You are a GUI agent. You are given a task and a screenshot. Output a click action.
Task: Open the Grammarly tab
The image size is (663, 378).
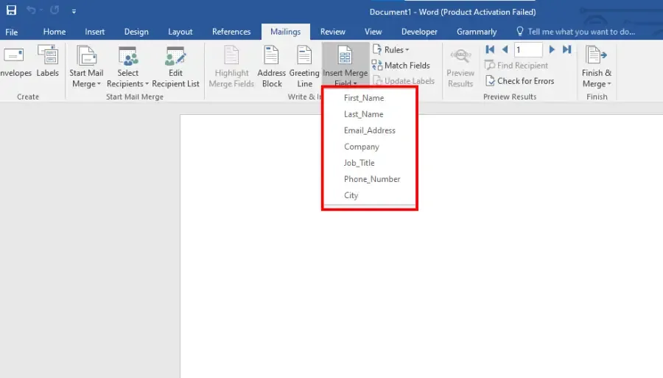(x=477, y=32)
